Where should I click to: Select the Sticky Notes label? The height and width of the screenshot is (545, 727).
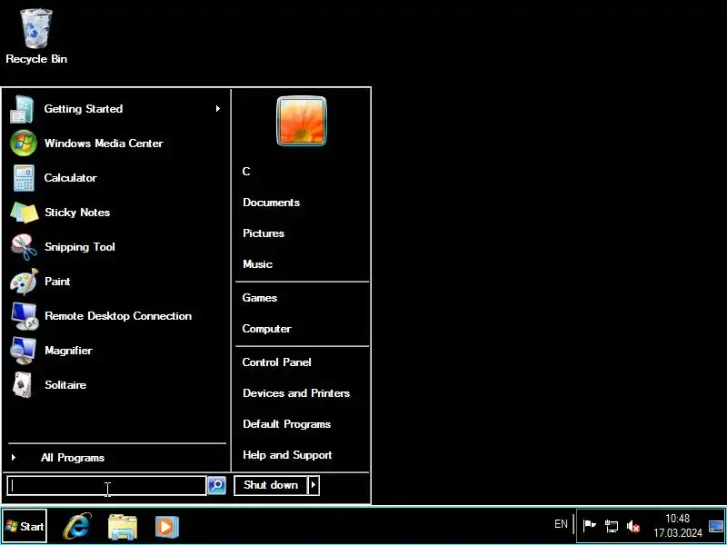click(x=77, y=213)
